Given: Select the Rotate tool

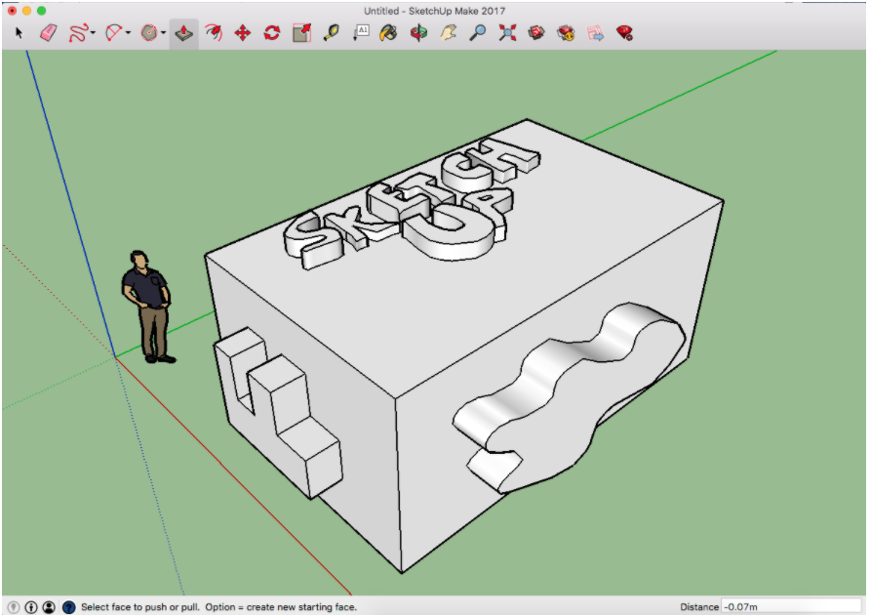Looking at the screenshot, I should (272, 33).
